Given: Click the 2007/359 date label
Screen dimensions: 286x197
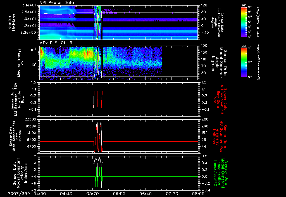Looking at the screenshot, I should (x=19, y=194).
